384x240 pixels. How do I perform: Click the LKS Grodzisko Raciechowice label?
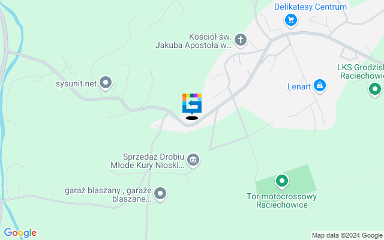coord(361,71)
